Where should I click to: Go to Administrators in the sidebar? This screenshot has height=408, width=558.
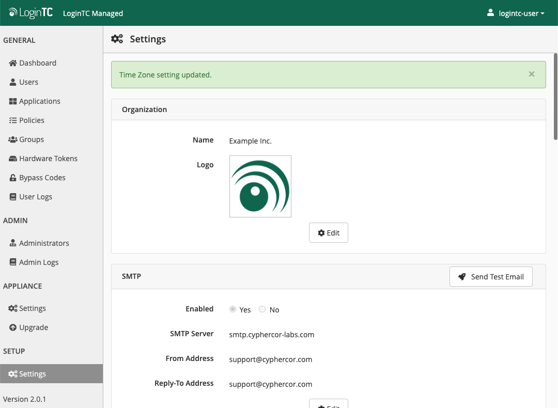click(x=44, y=243)
